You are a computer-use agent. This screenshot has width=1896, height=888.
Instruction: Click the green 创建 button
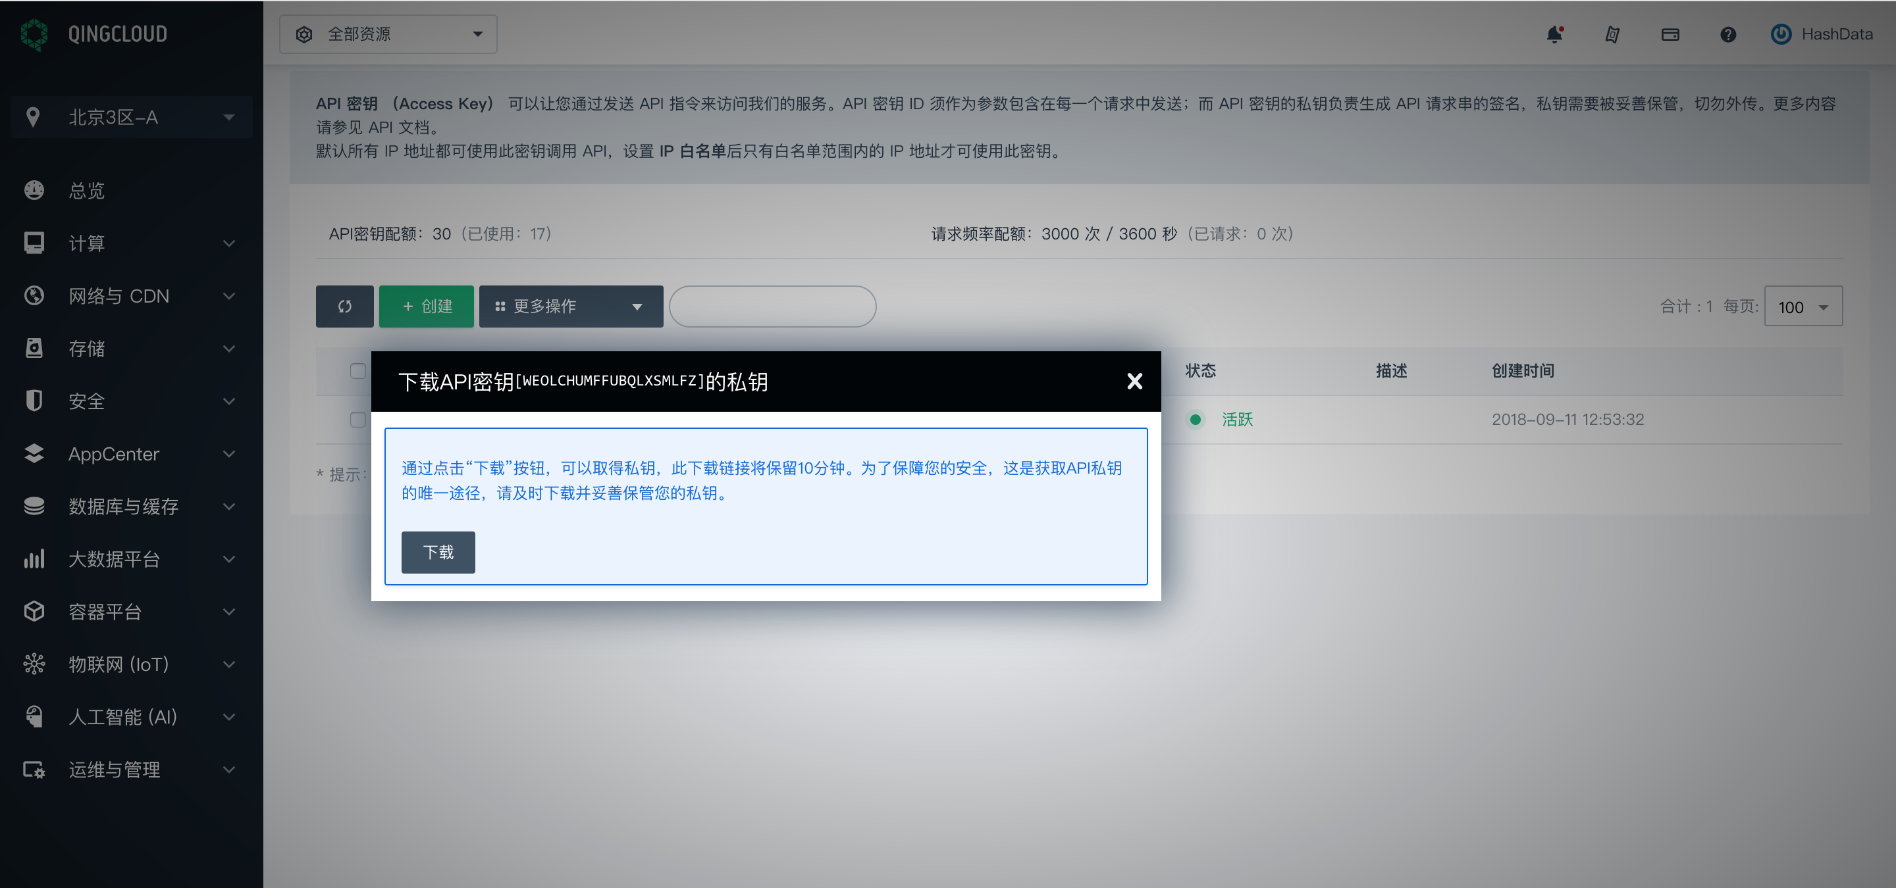[x=426, y=307]
